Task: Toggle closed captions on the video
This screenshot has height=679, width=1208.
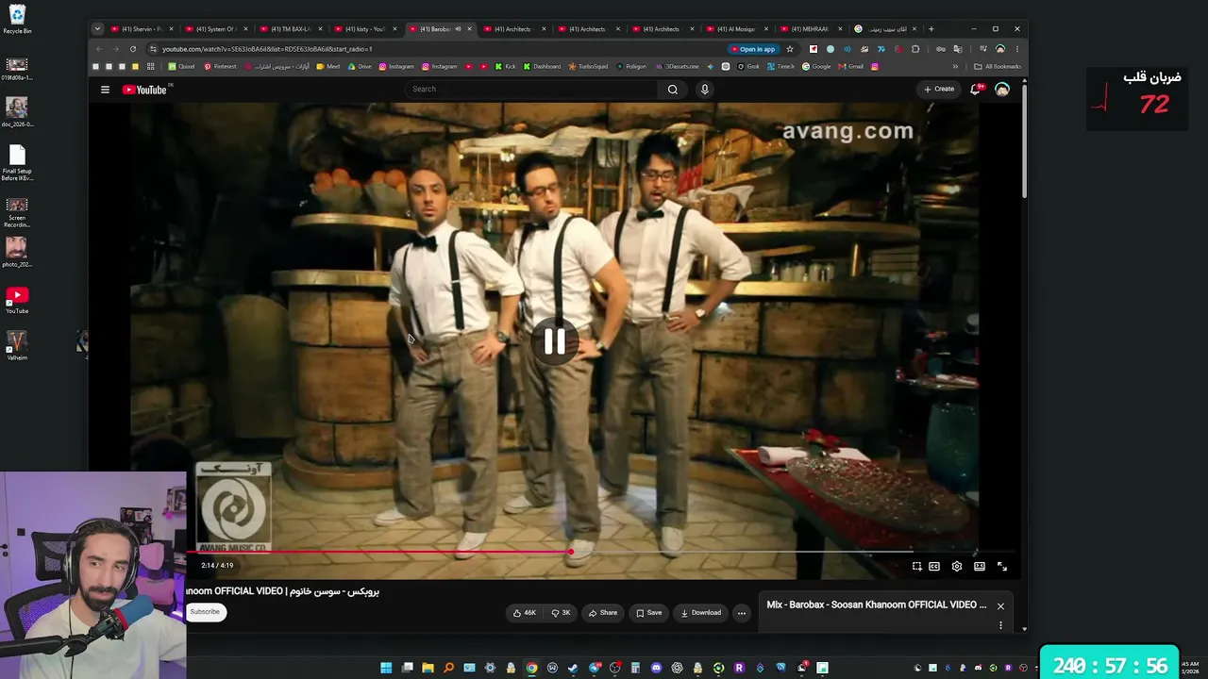Action: point(934,567)
